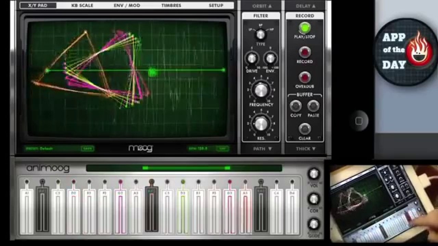The width and height of the screenshot is (438, 246).
Task: Play the G3 key on keyboard
Action: [230, 212]
